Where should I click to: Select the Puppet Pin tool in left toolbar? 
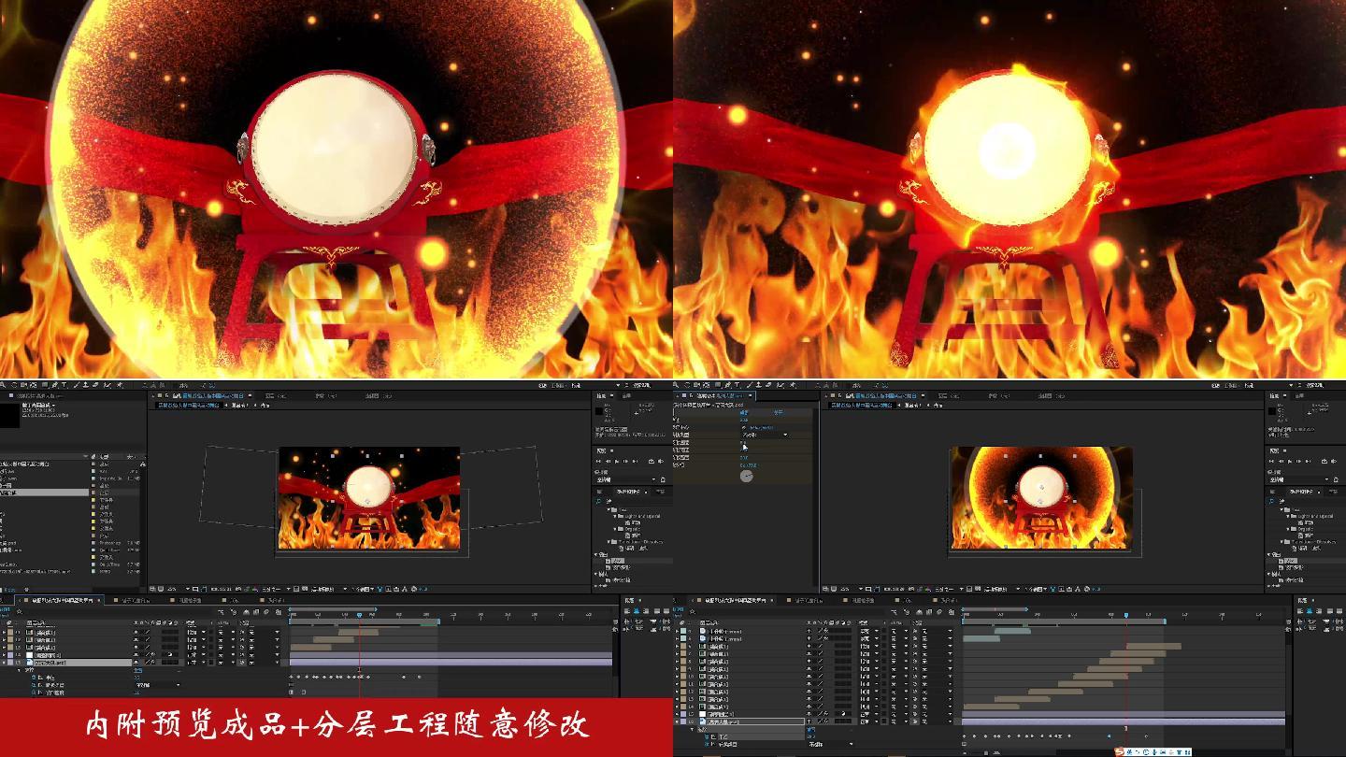[x=120, y=385]
